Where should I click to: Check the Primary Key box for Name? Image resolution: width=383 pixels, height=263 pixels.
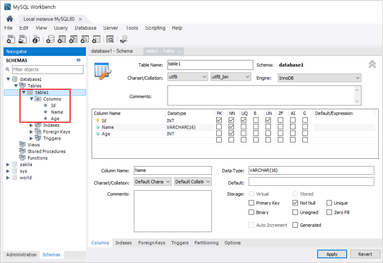pos(219,127)
